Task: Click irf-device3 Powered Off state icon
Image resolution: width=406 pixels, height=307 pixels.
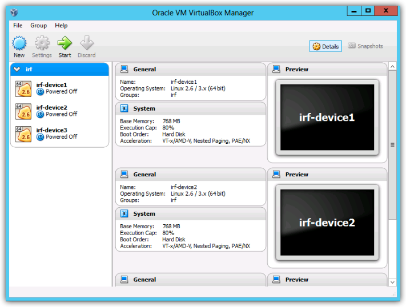Action: (x=40, y=137)
